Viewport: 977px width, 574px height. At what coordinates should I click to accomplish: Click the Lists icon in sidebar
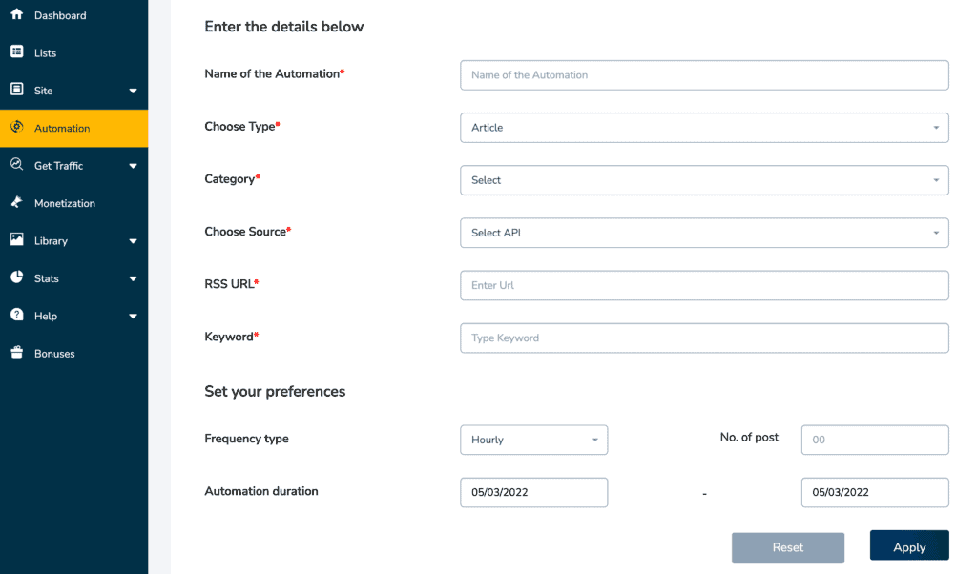tap(16, 52)
